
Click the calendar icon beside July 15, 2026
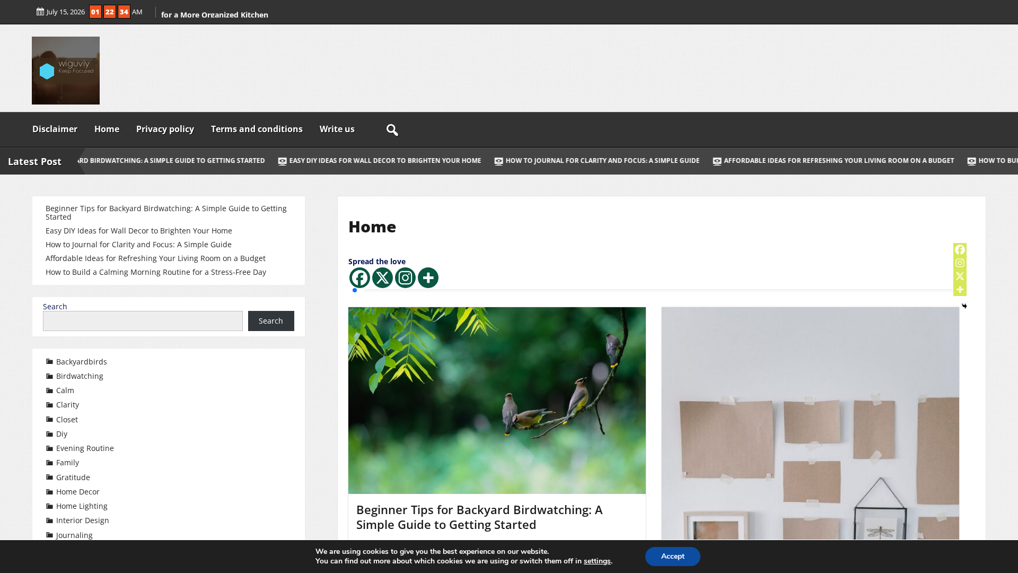click(40, 12)
